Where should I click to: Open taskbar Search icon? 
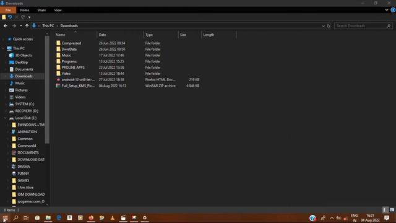15,217
